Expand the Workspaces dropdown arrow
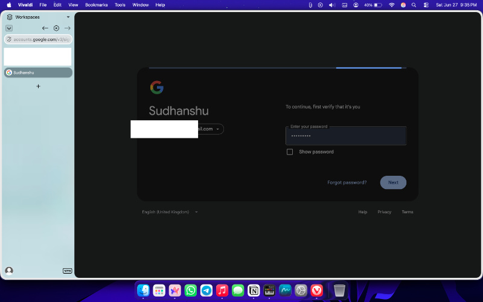 coord(68,17)
